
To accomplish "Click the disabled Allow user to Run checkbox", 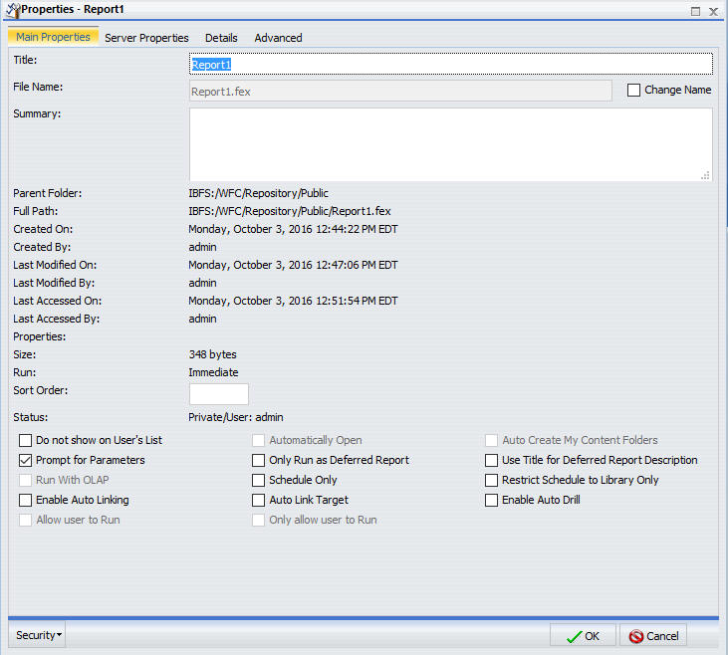I will point(26,520).
